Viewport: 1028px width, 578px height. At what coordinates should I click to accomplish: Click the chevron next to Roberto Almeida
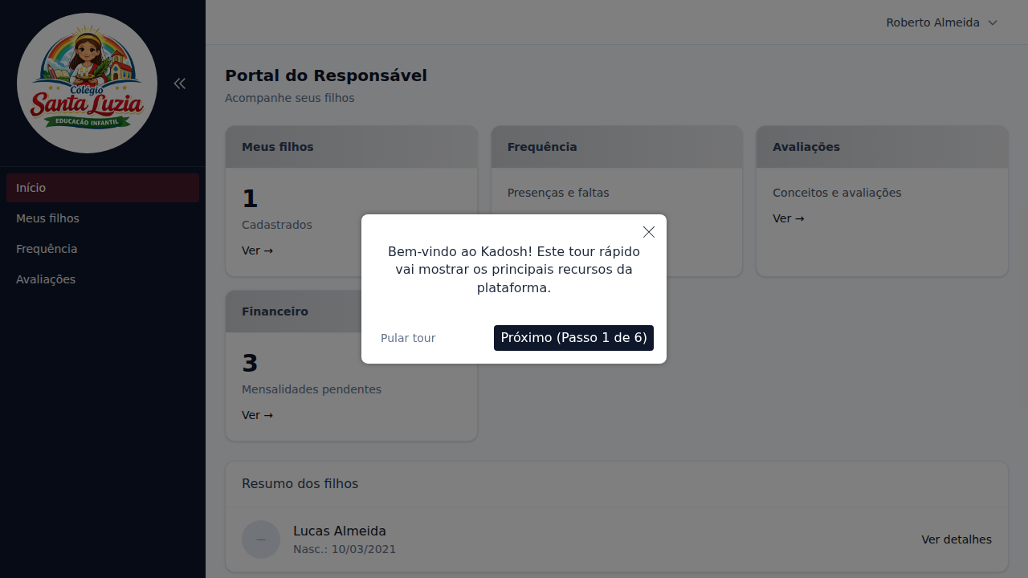coord(993,22)
